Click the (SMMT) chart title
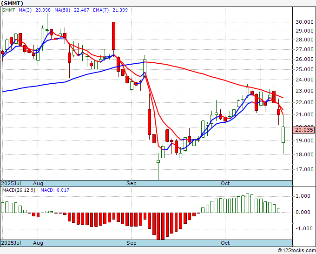 click(x=12, y=3)
